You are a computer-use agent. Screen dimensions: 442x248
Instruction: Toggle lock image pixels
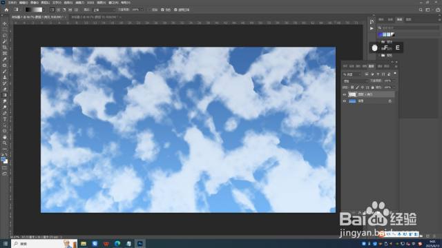[357, 87]
